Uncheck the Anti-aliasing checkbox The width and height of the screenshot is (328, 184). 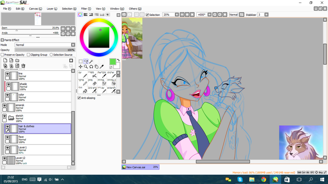(79, 98)
